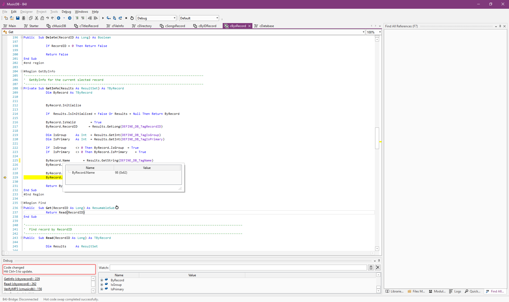Open GetInfo (cbysrecord) : 229 link
Screen dimensions: 509x302
pyautogui.click(x=22, y=279)
